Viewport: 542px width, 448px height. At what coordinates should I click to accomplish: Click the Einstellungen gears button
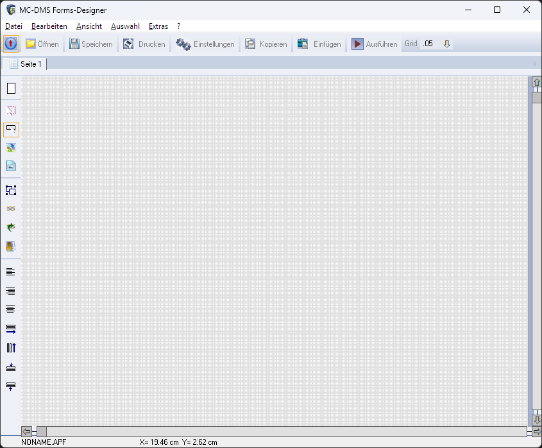pos(205,44)
